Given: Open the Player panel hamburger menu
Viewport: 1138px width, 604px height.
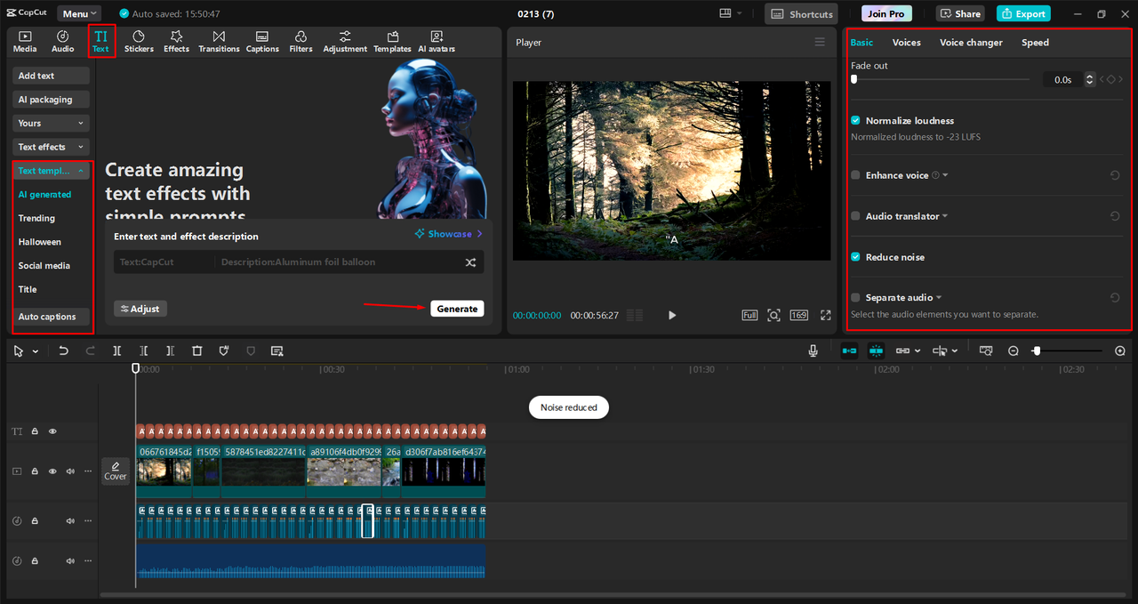Looking at the screenshot, I should [x=820, y=42].
